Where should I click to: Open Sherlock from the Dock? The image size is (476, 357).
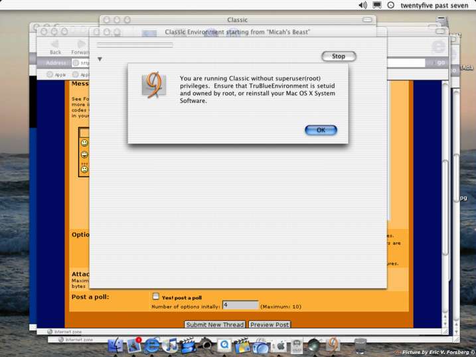[206, 344]
